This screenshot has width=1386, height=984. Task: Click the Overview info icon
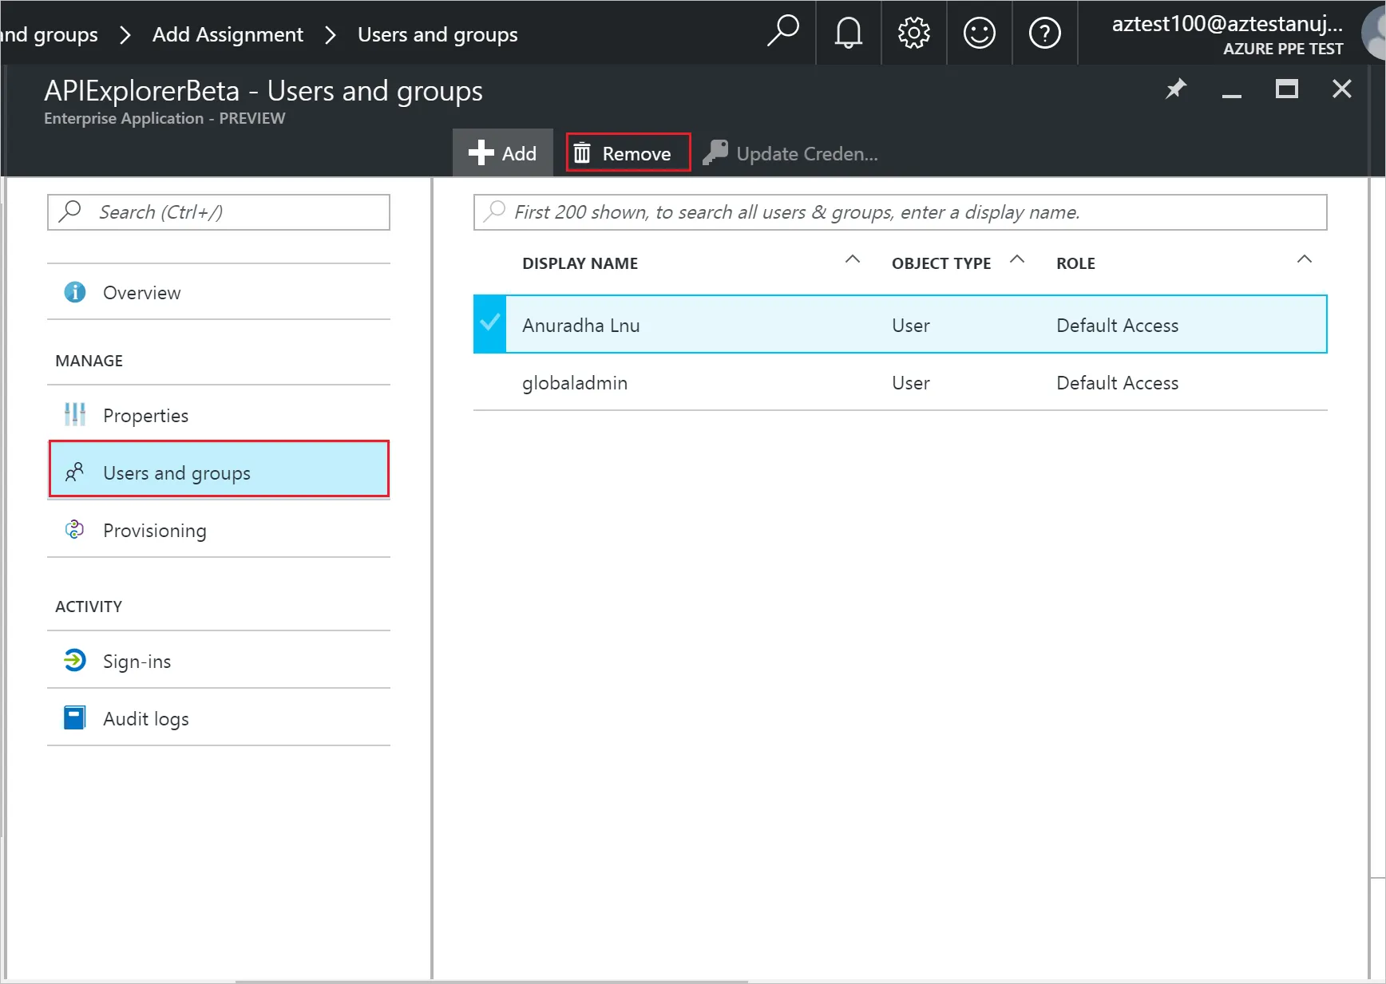coord(75,292)
